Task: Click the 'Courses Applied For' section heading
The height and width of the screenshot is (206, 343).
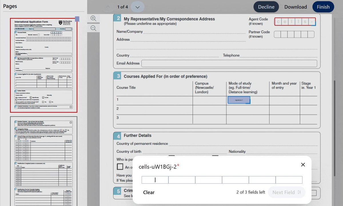Action: tap(165, 76)
